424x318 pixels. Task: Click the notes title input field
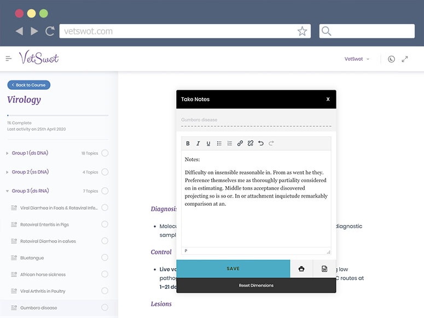256,120
